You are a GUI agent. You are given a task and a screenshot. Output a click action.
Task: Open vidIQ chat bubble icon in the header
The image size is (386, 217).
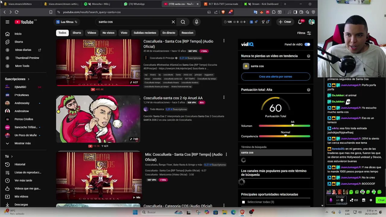(x=268, y=22)
